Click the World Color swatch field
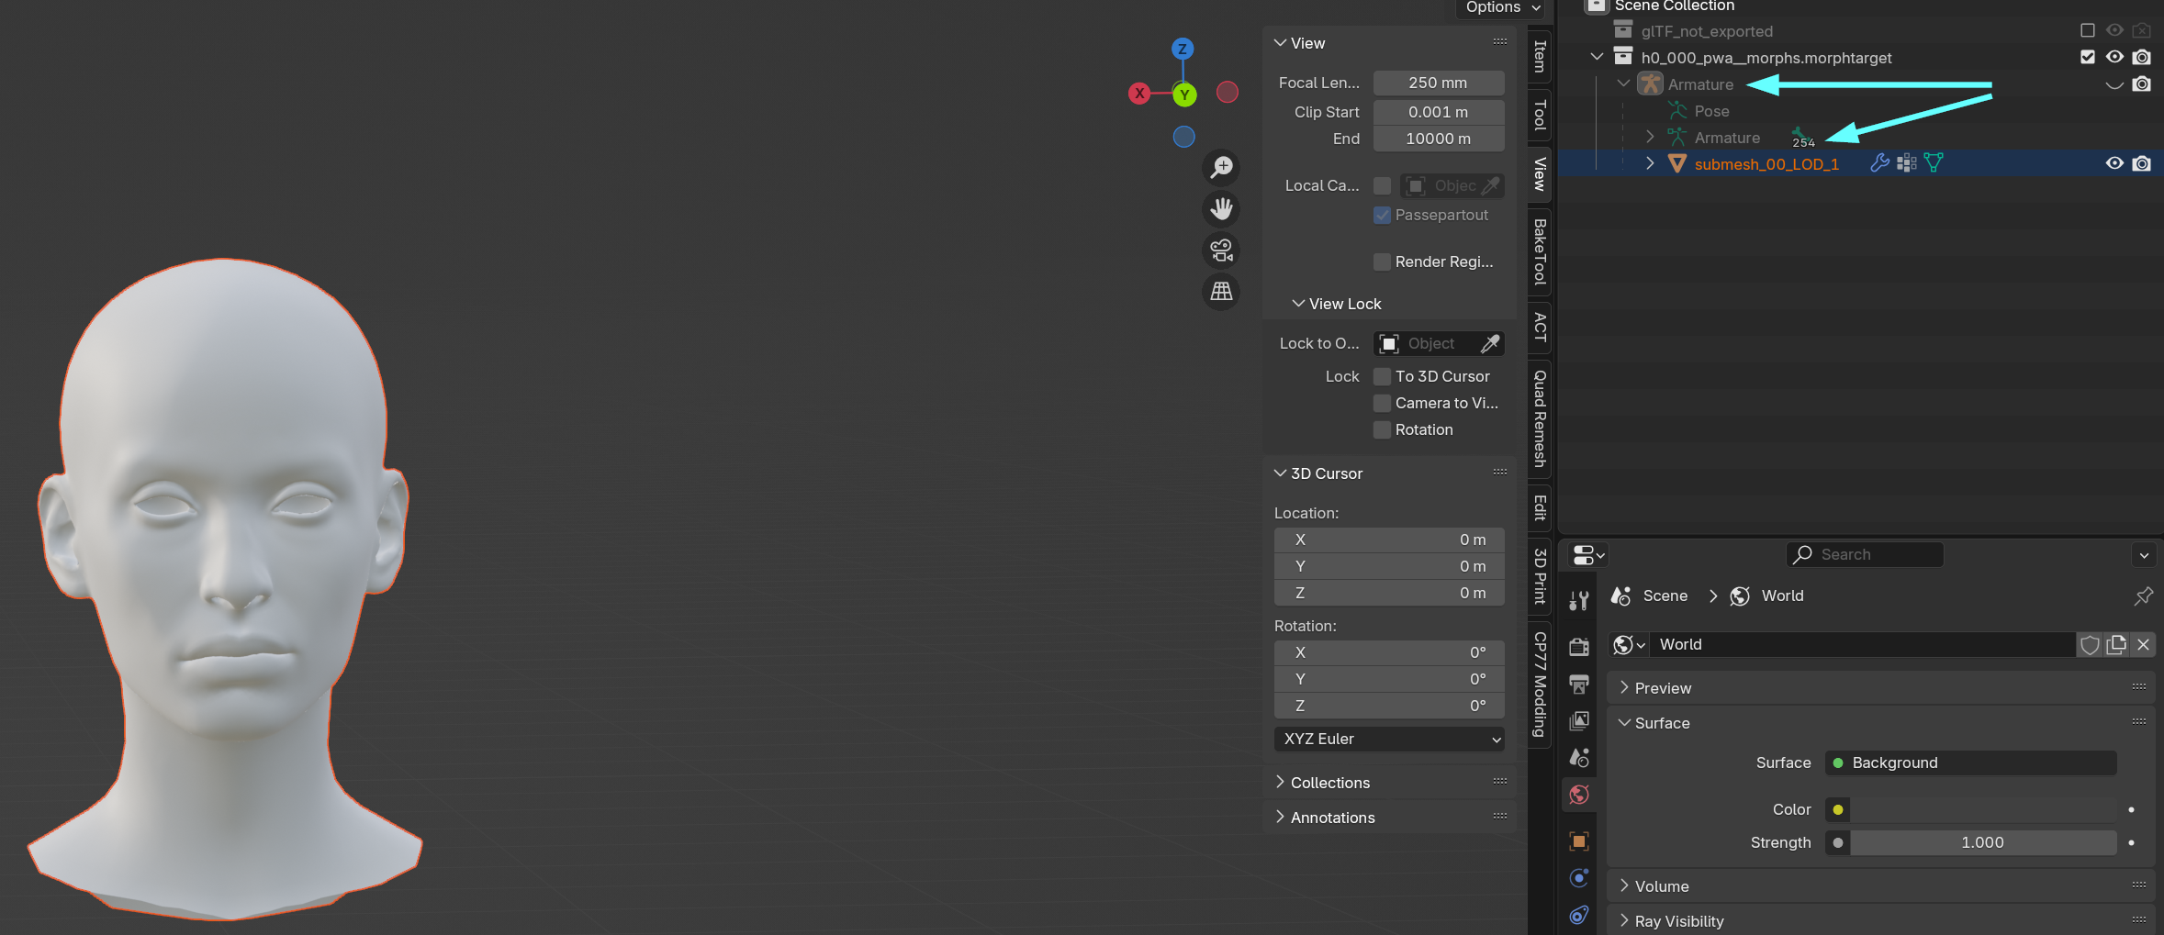2164x935 pixels. (1983, 810)
